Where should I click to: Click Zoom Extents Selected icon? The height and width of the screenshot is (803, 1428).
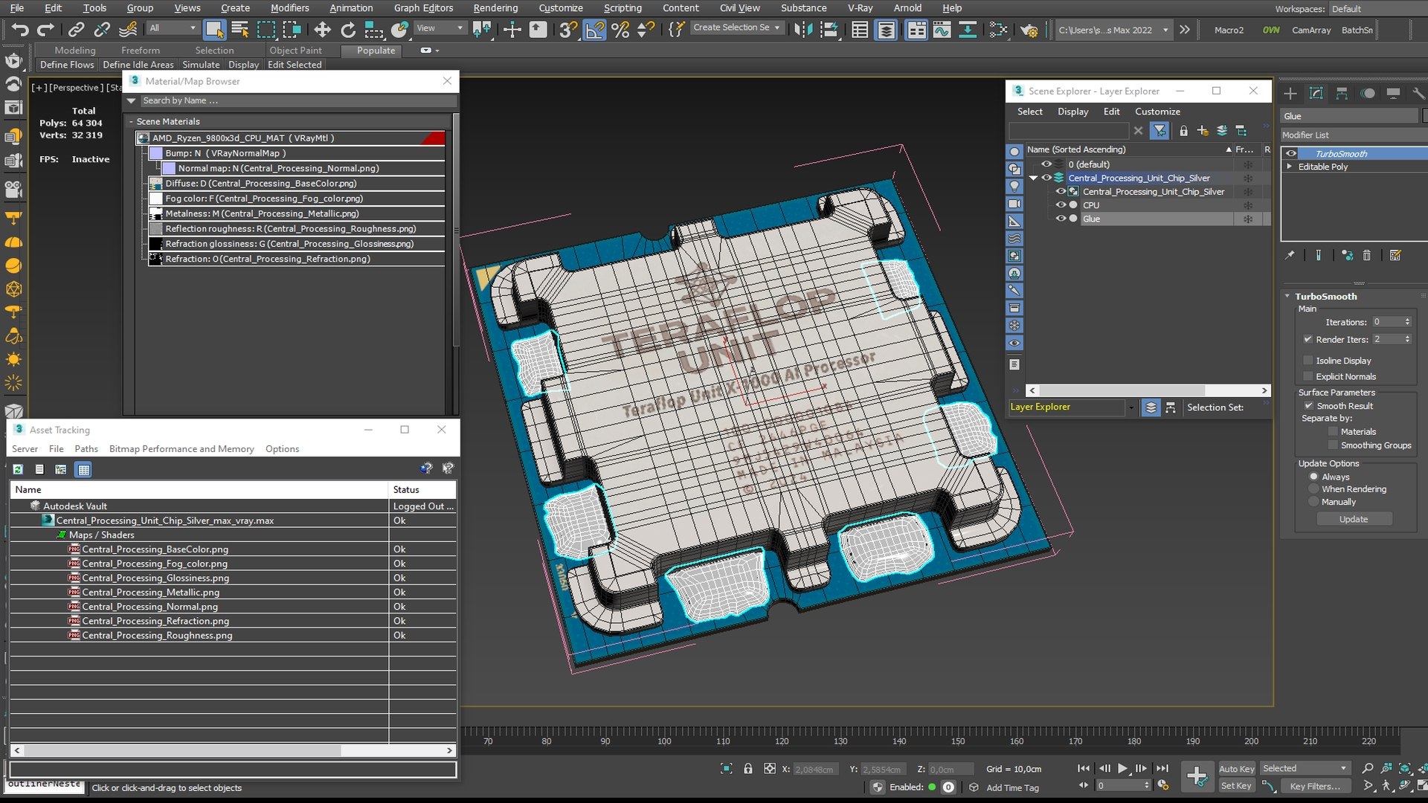pos(1405,768)
